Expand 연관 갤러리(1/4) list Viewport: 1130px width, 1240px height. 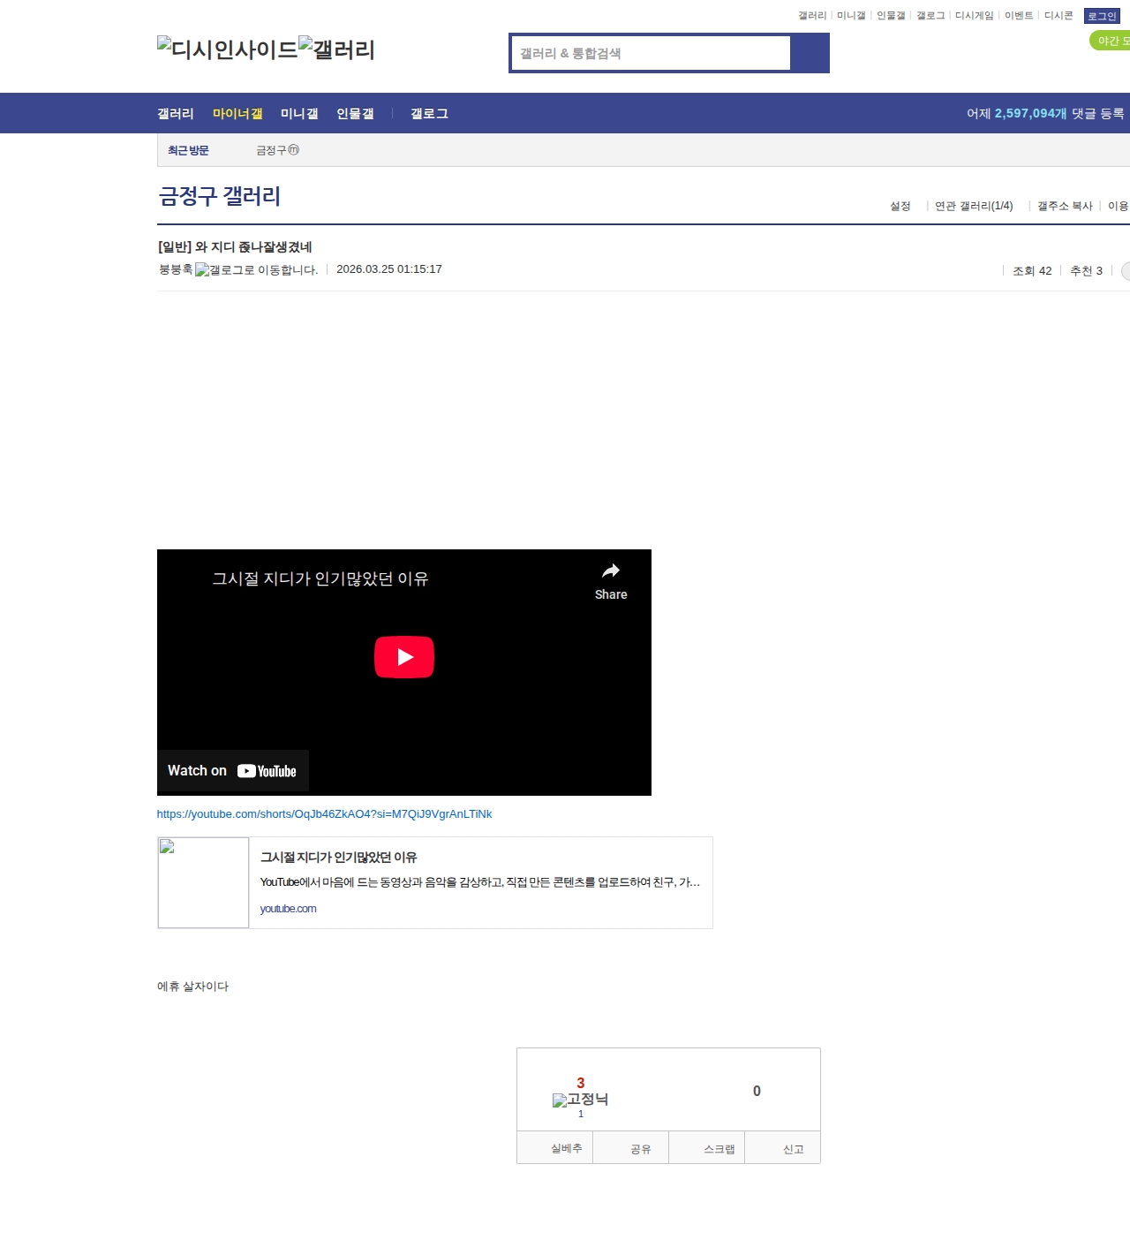(973, 206)
